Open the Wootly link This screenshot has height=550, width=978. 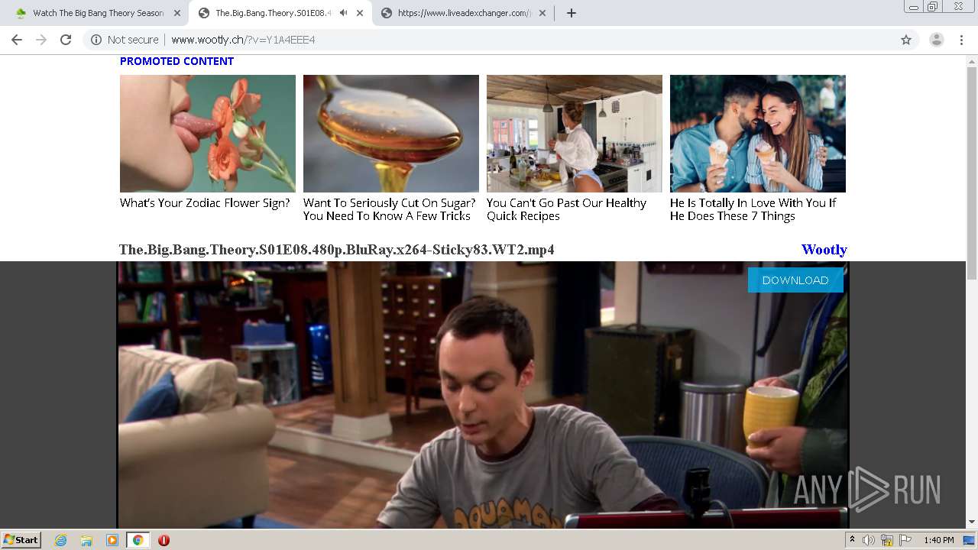[824, 250]
